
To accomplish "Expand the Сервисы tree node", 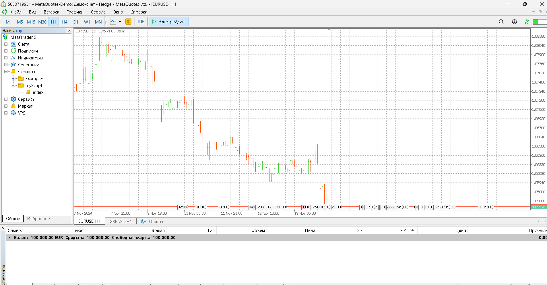I will (6, 99).
